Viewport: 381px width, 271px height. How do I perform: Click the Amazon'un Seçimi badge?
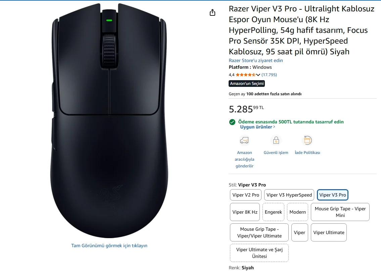pos(247,84)
